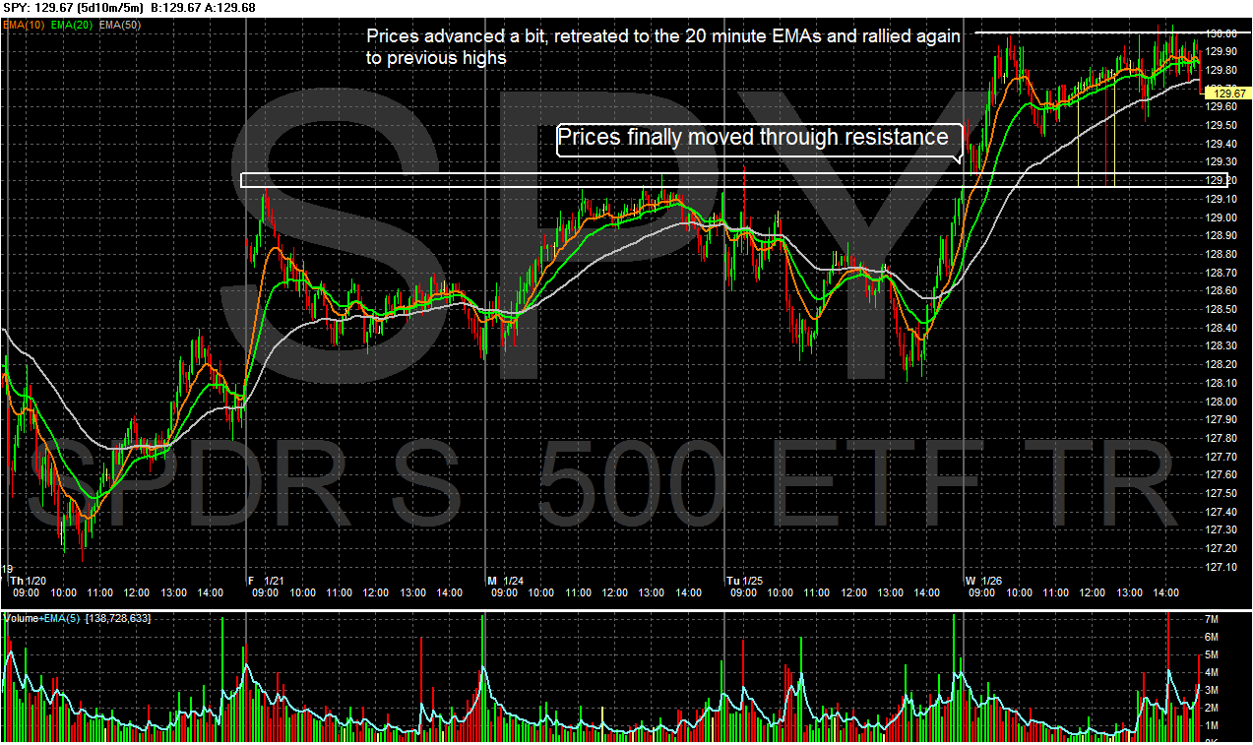Click the 127.10 price axis label
The width and height of the screenshot is (1253, 745).
(1222, 568)
